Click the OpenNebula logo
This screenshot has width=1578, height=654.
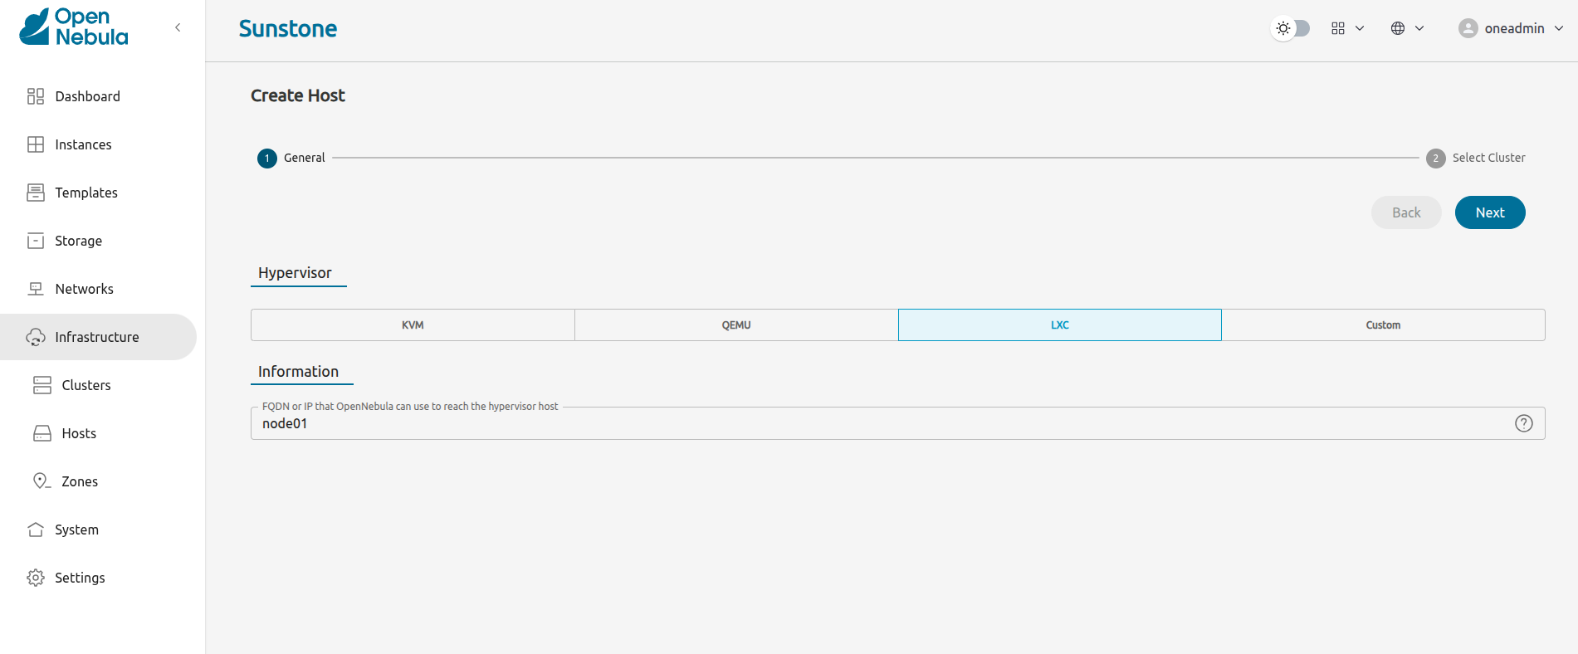(74, 27)
